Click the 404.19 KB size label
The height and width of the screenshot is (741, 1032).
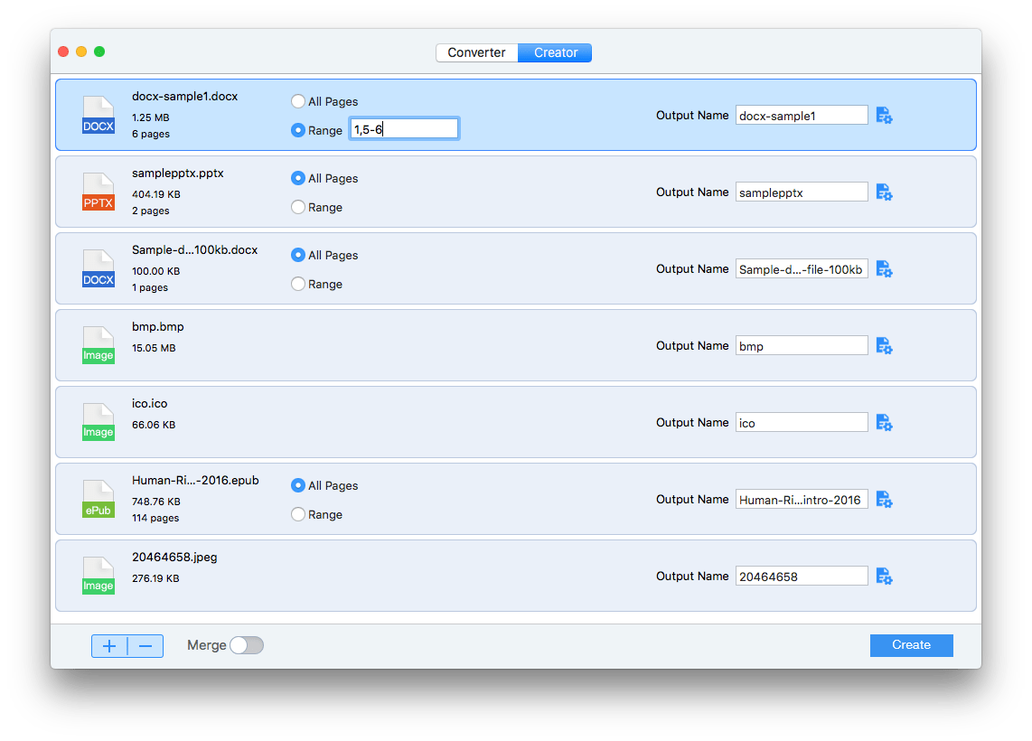pos(156,194)
